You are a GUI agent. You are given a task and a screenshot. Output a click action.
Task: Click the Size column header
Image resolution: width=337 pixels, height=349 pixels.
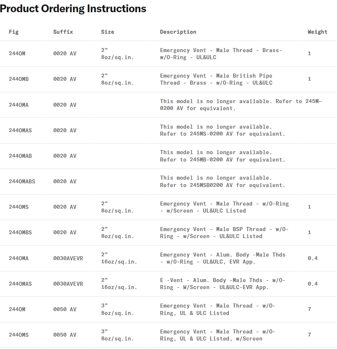click(x=108, y=32)
